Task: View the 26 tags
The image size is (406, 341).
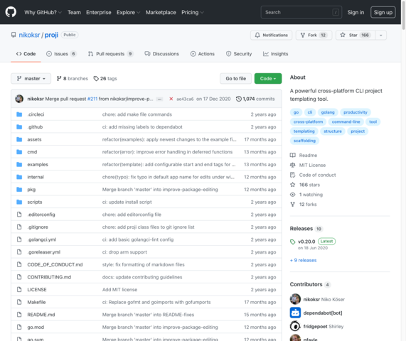Action: click(105, 78)
